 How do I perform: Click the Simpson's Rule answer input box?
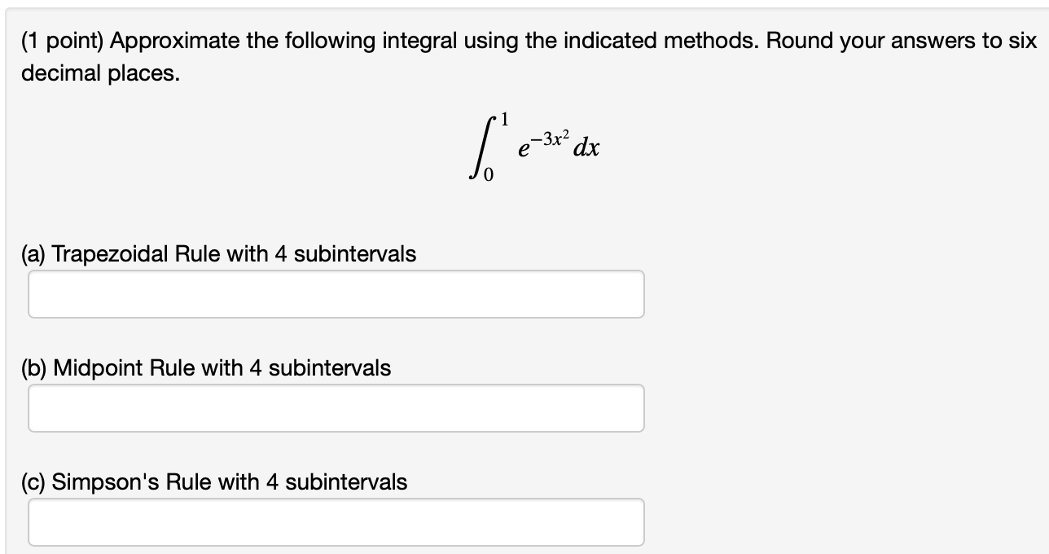click(336, 521)
